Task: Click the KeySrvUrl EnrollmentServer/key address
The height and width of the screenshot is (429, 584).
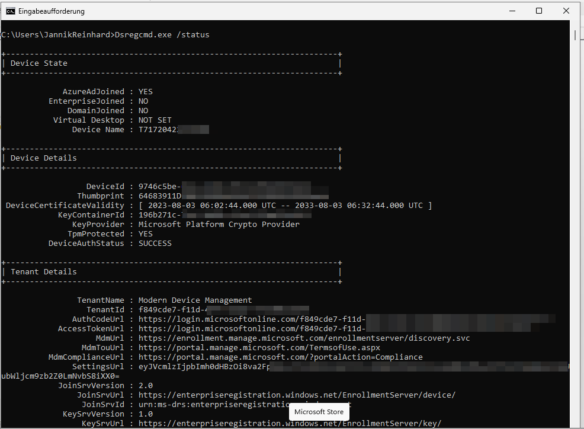Action: 290,424
